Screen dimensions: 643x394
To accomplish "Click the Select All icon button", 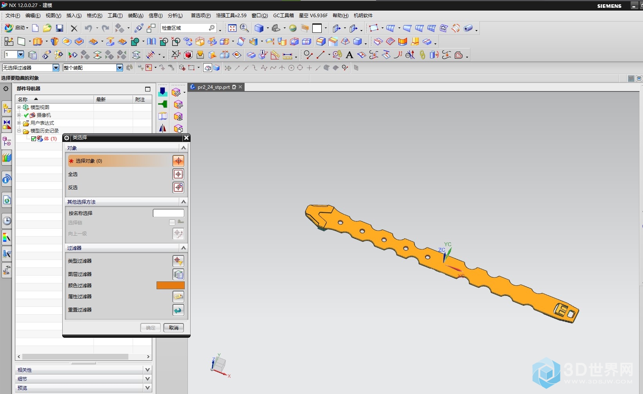I will 178,174.
